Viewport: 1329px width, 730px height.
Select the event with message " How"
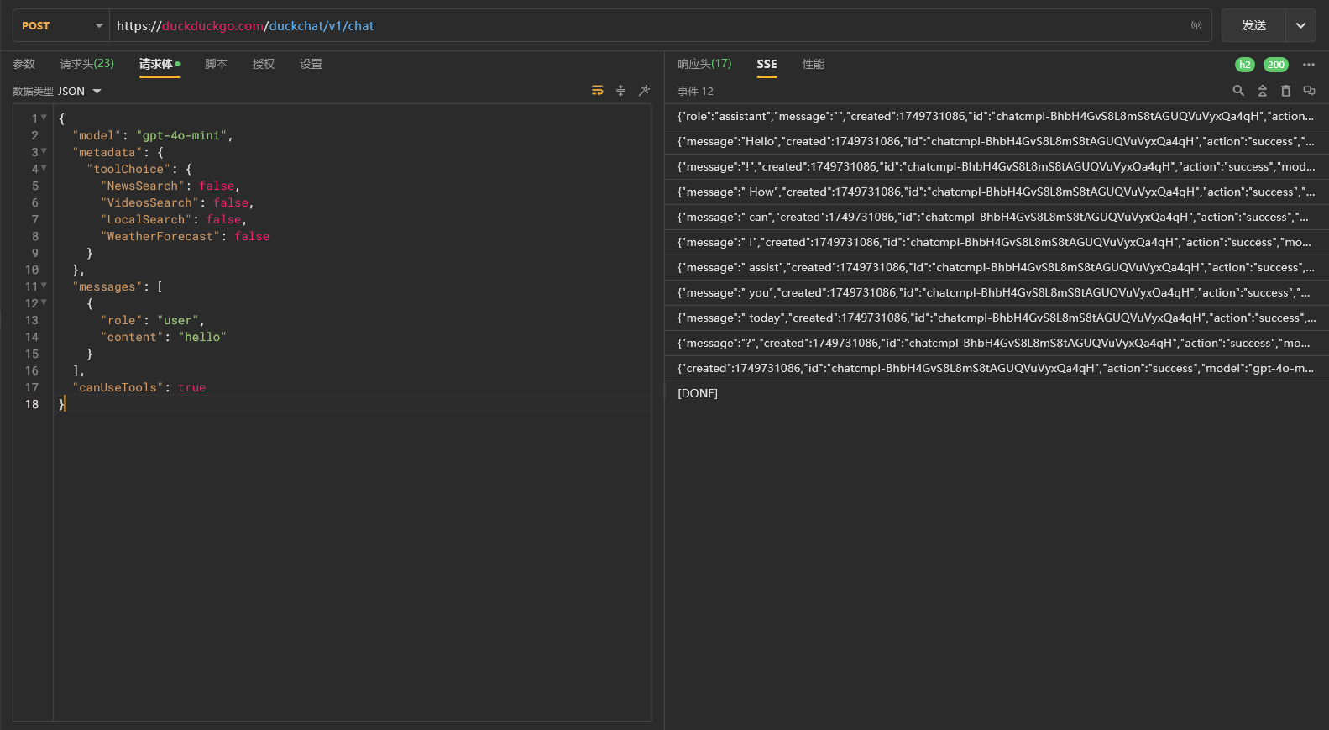click(997, 192)
